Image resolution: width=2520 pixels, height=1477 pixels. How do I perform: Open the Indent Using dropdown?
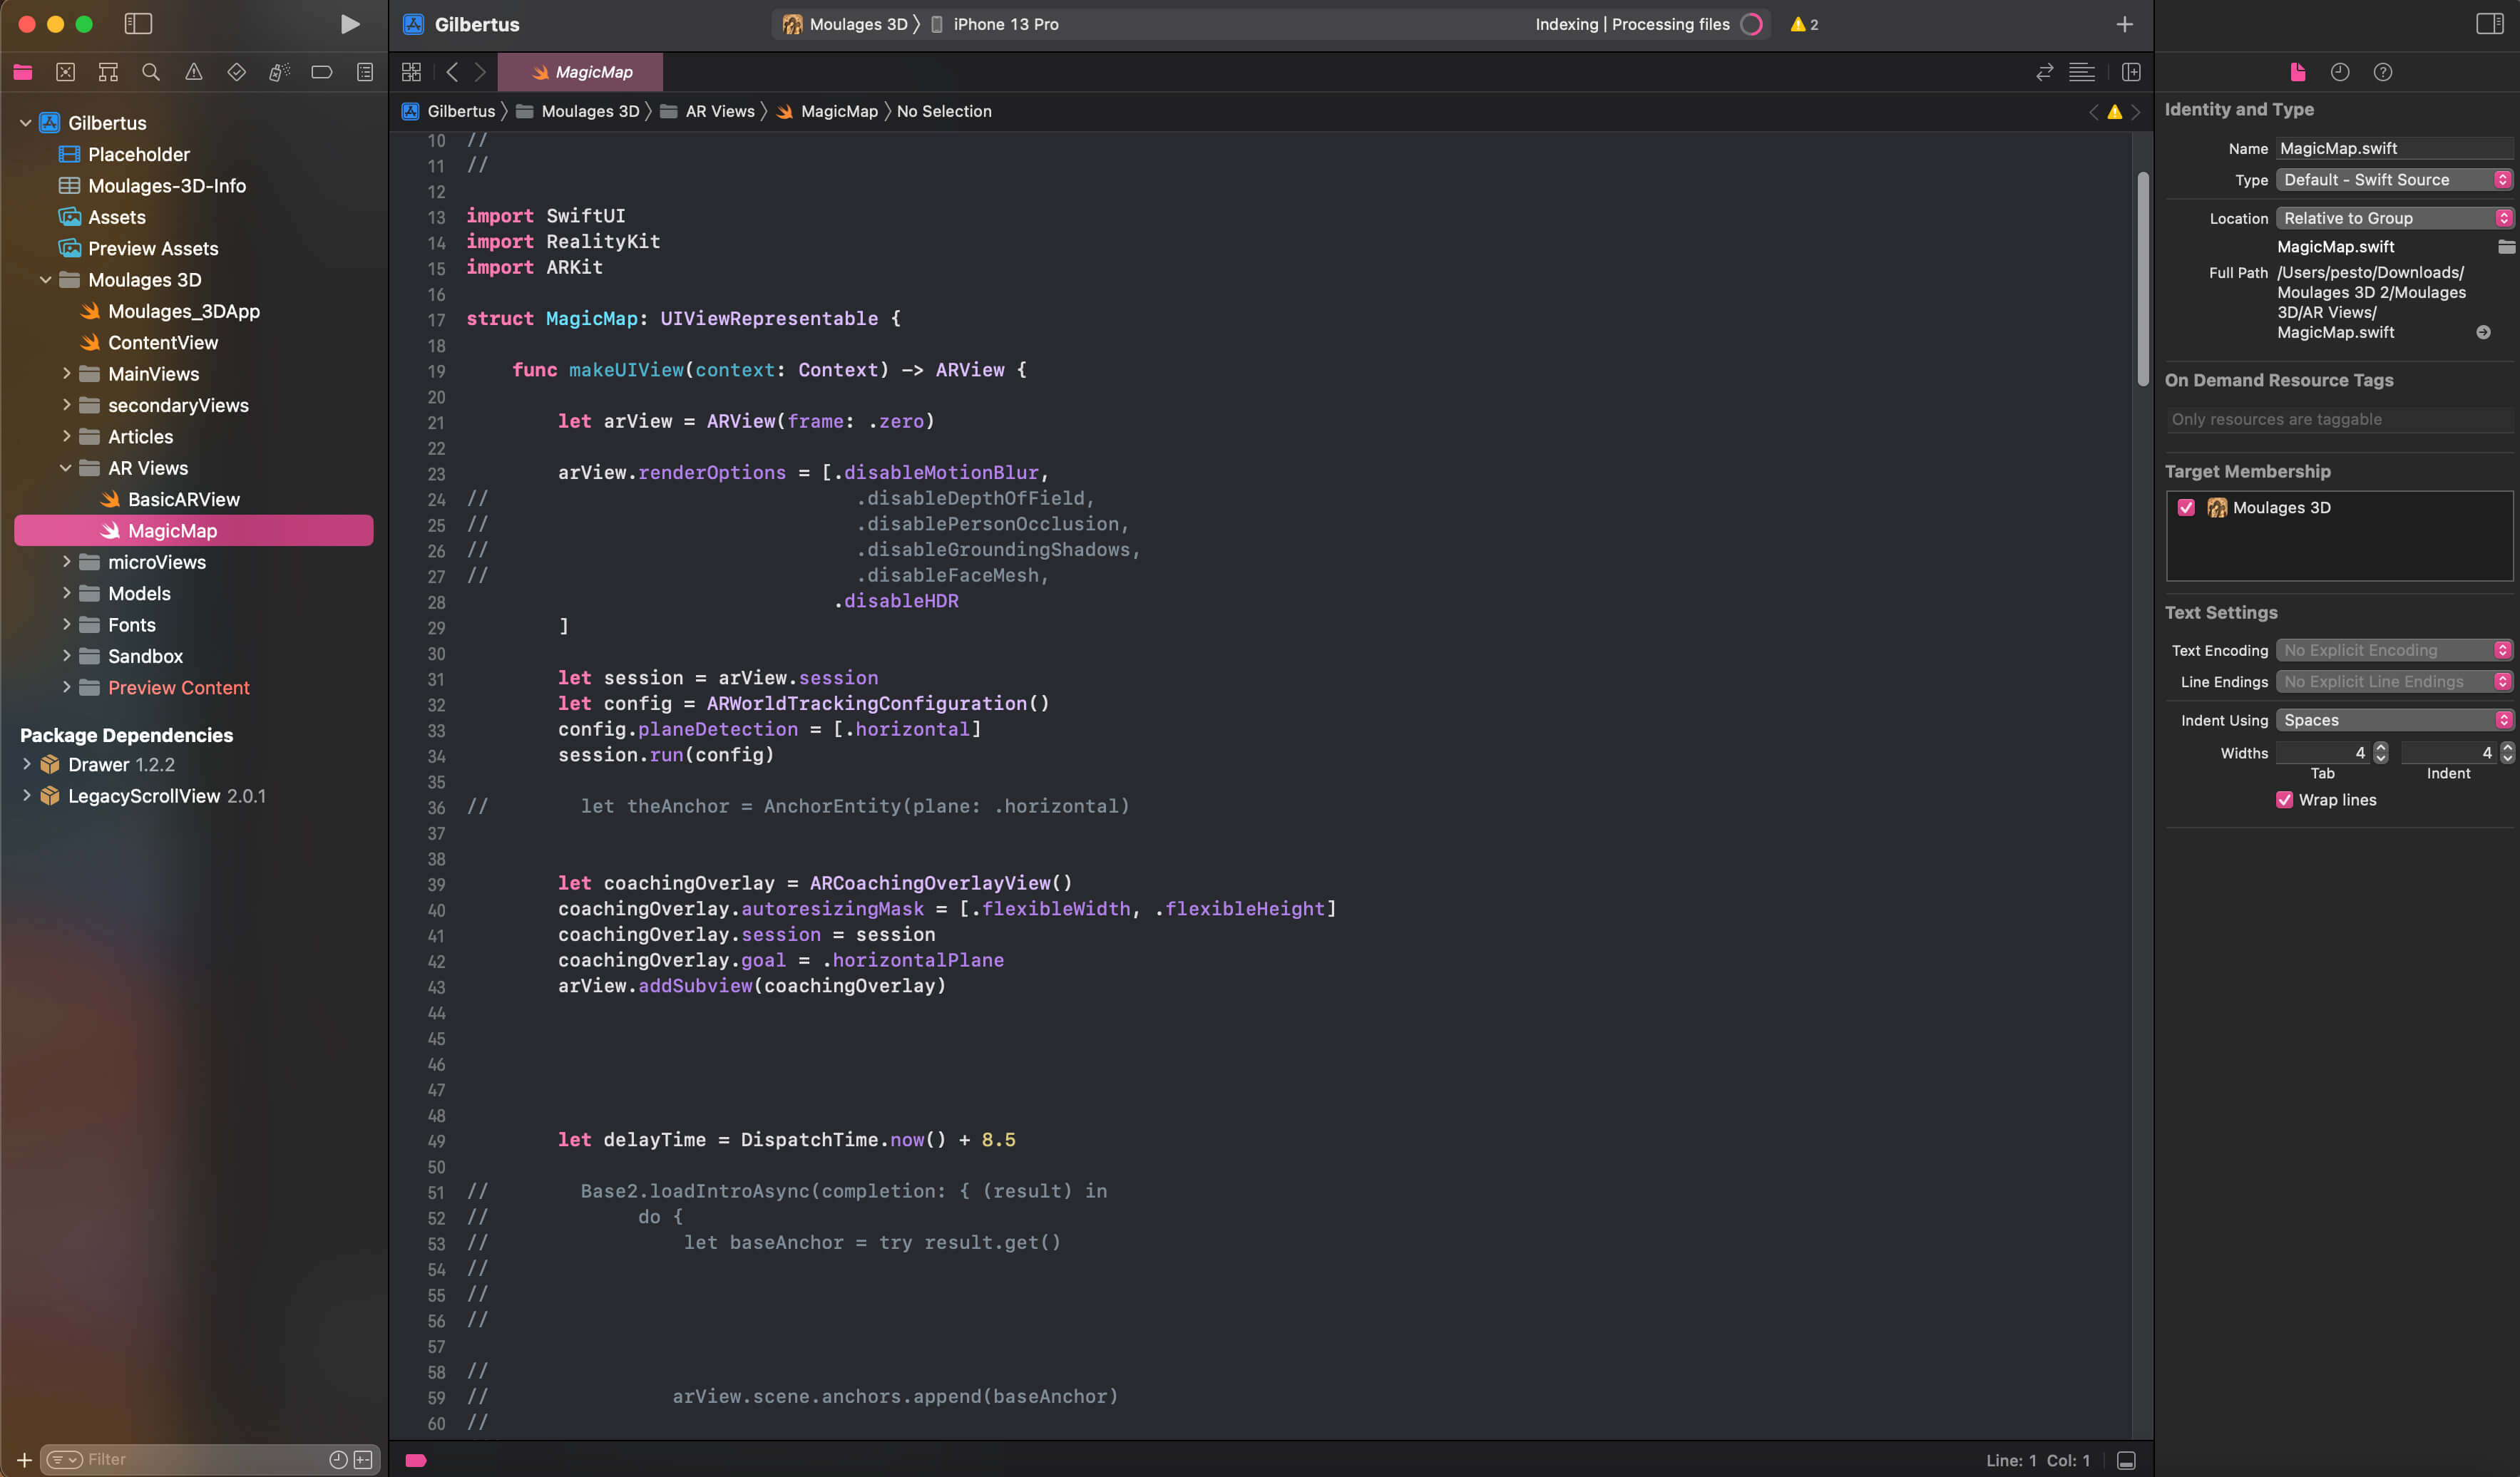pyautogui.click(x=2394, y=719)
